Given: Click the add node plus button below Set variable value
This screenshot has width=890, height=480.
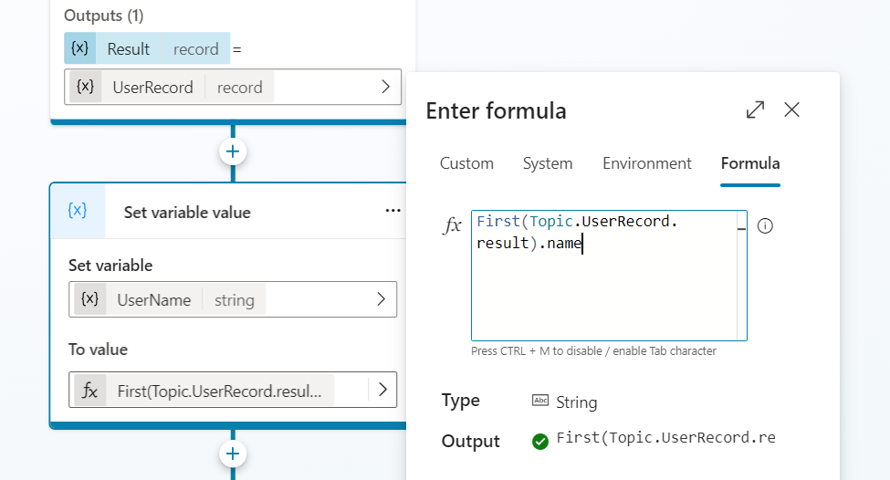Looking at the screenshot, I should (x=233, y=454).
